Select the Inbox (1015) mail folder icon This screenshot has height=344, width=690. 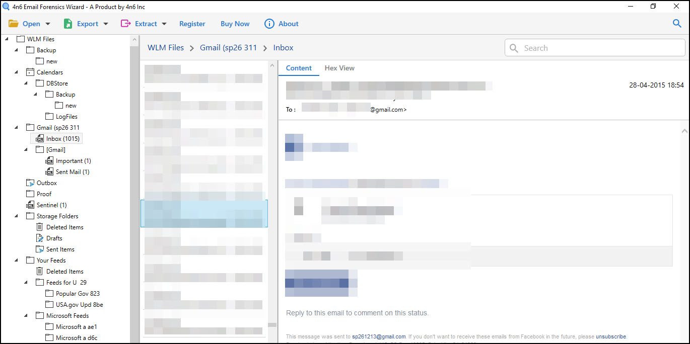pos(40,138)
